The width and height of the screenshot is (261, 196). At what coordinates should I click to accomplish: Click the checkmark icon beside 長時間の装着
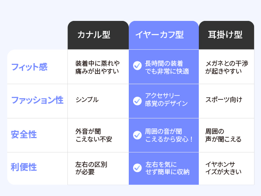tap(137, 66)
